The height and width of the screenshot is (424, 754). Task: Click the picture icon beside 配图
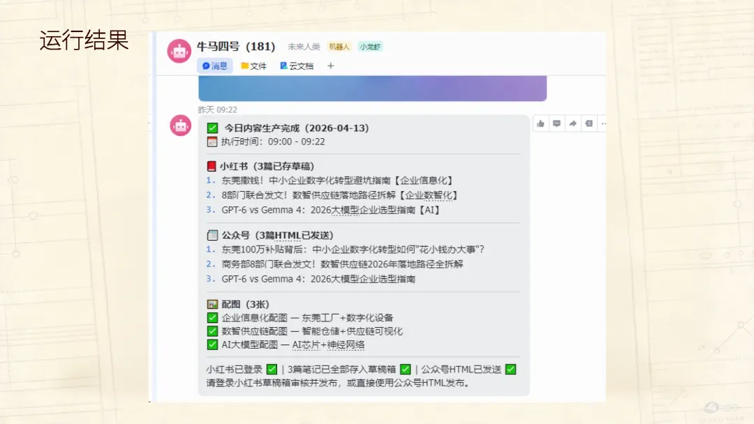pos(212,305)
